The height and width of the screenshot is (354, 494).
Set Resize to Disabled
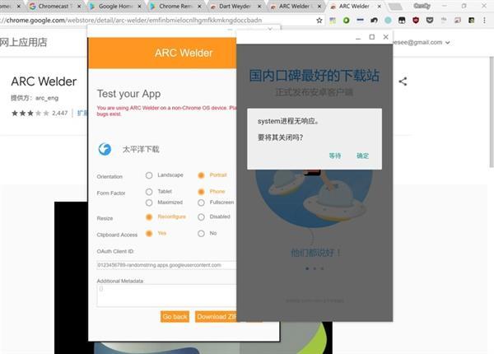[x=201, y=217]
